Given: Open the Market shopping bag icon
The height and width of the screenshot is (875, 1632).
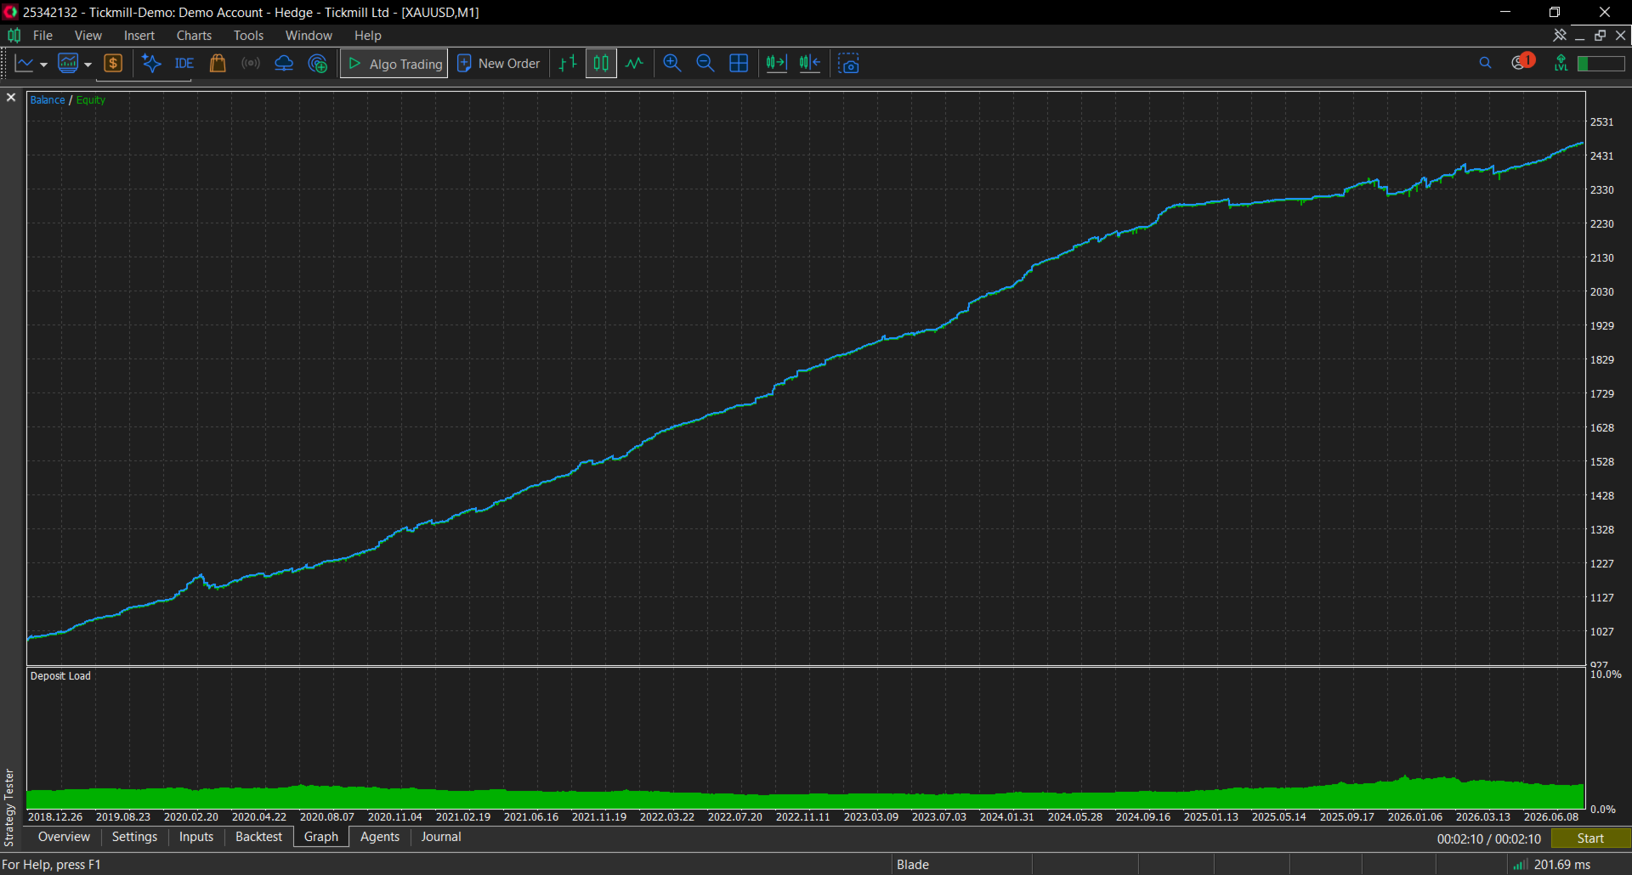Looking at the screenshot, I should (x=218, y=64).
